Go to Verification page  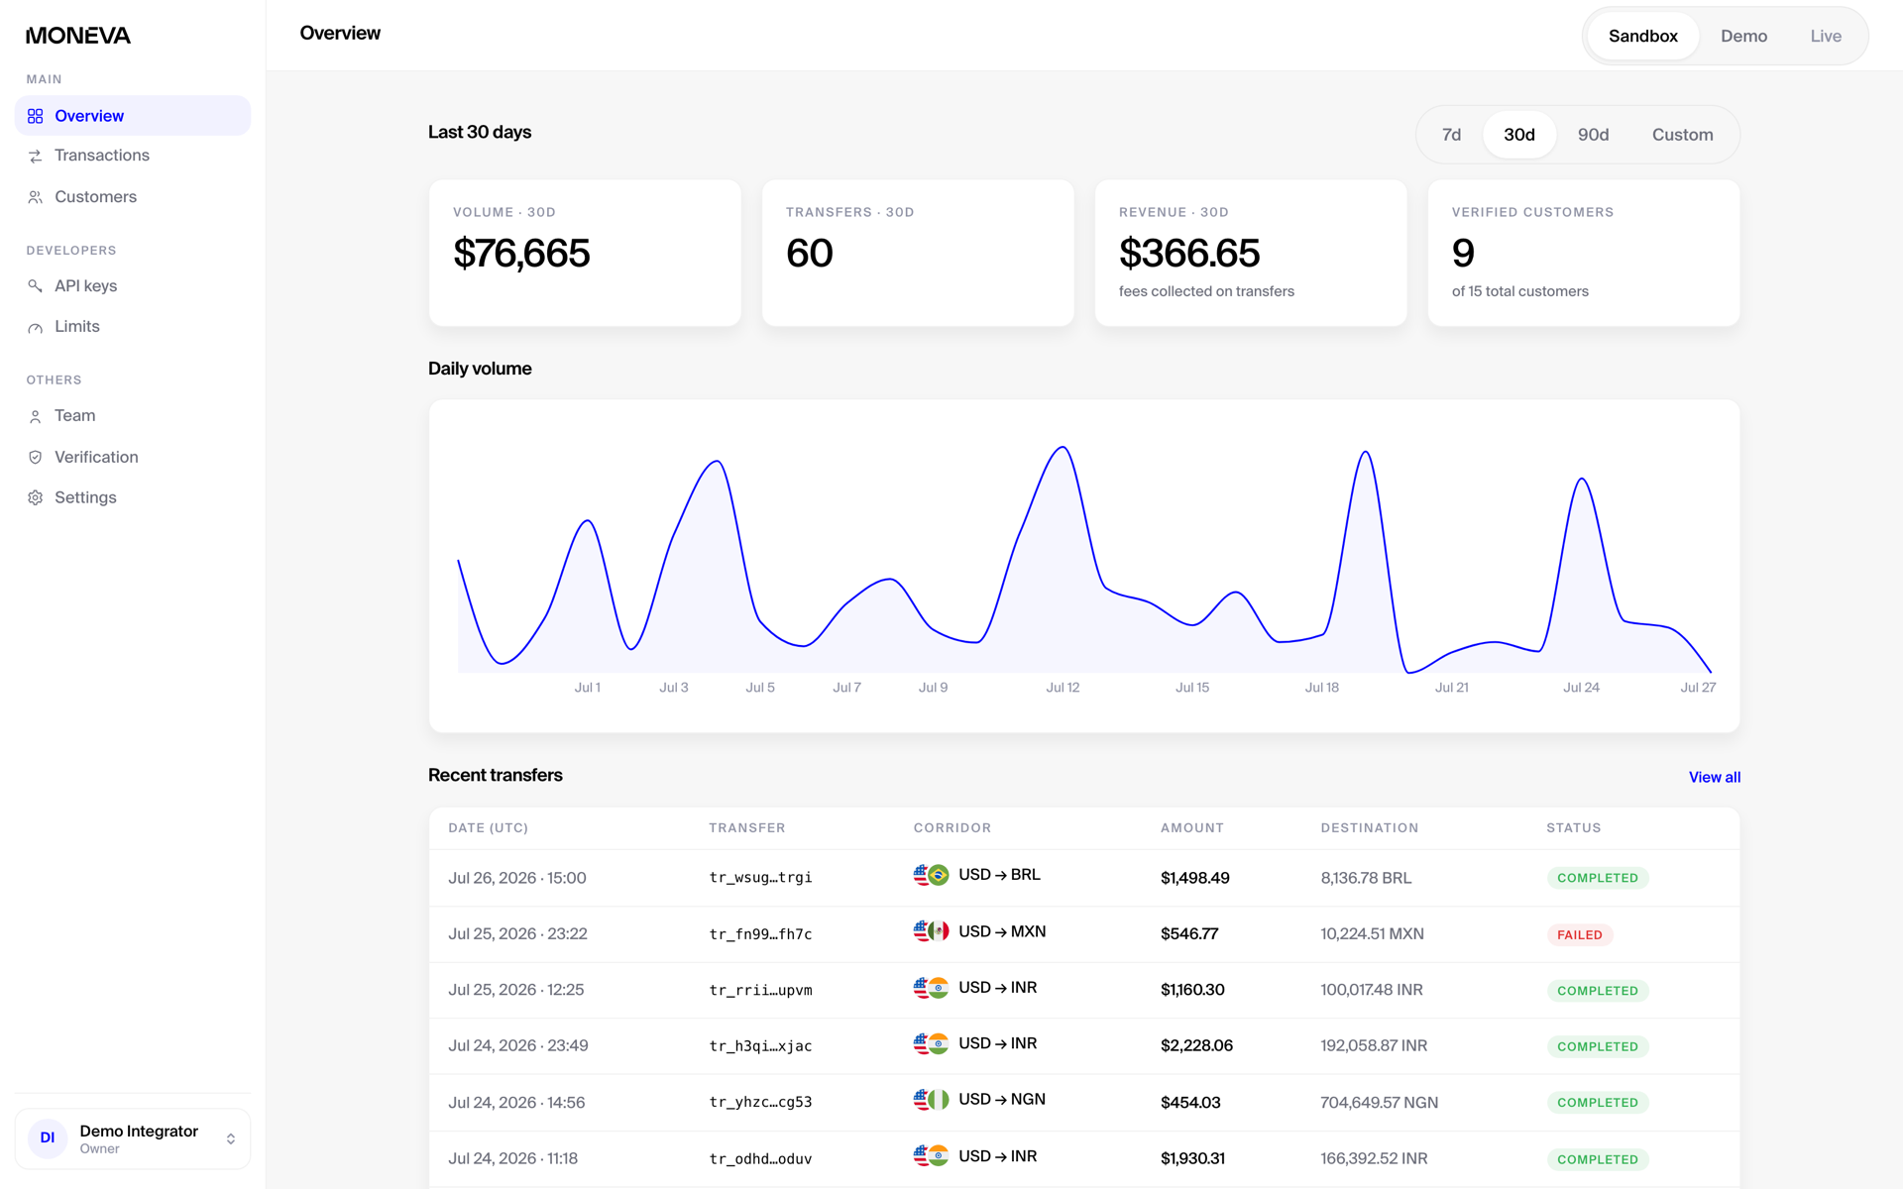tap(133, 457)
